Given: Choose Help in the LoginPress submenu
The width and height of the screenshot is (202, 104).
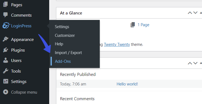Looking at the screenshot, I should [59, 44].
